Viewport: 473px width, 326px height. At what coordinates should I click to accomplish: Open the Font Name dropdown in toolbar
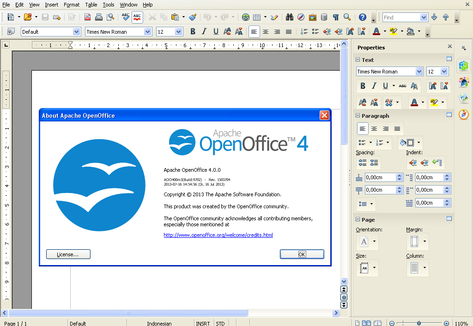tap(147, 32)
